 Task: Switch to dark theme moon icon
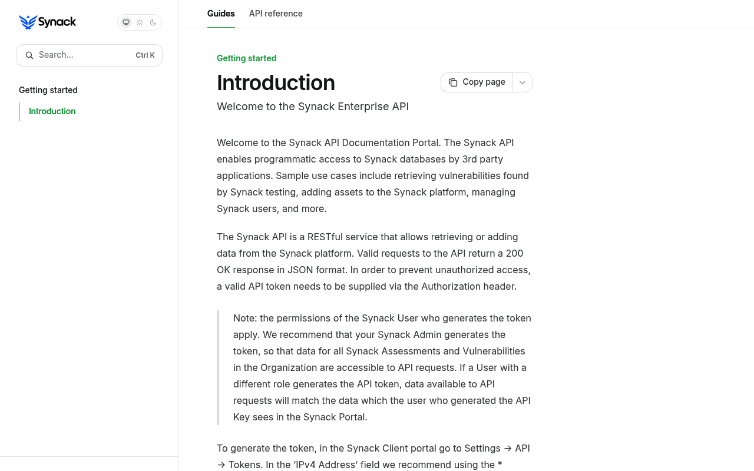153,22
